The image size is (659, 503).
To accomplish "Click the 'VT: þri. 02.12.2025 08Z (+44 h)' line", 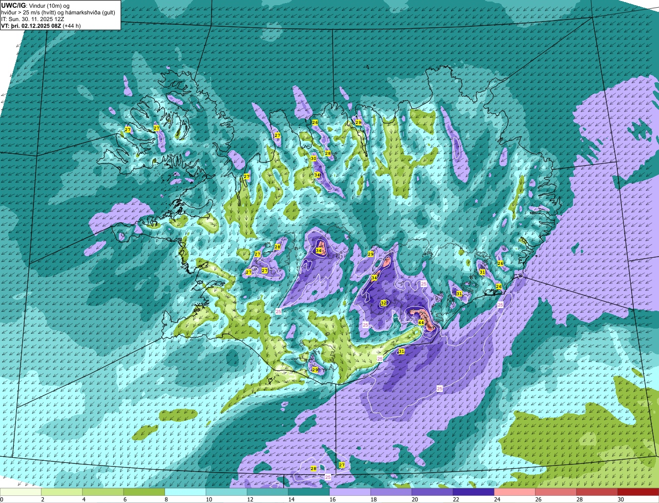I will 41,26.
